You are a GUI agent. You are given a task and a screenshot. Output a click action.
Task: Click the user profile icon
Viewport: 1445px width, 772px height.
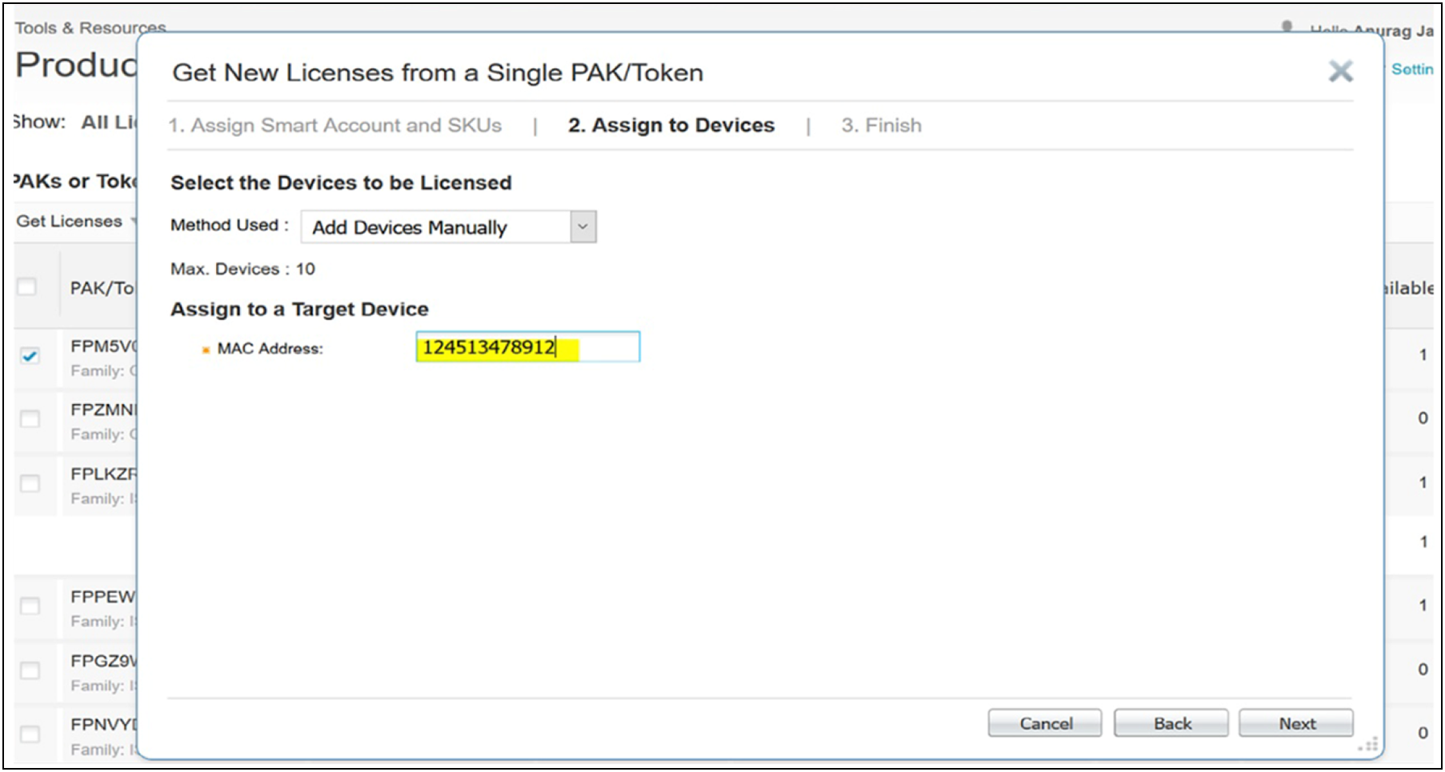1287,27
